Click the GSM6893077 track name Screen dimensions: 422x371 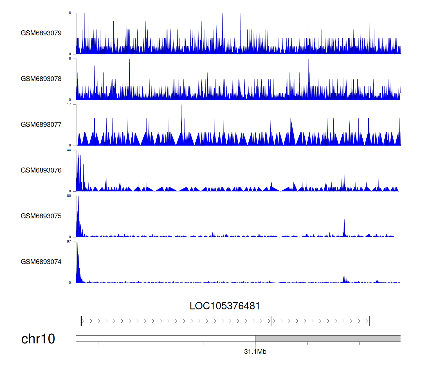coord(41,125)
